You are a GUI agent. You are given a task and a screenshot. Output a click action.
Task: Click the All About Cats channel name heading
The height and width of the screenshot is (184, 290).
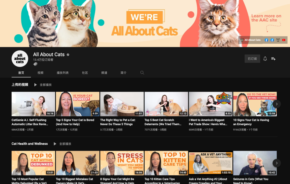click(x=49, y=54)
